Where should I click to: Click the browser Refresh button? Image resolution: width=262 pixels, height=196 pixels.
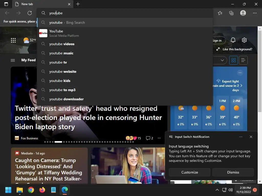pos(30,13)
